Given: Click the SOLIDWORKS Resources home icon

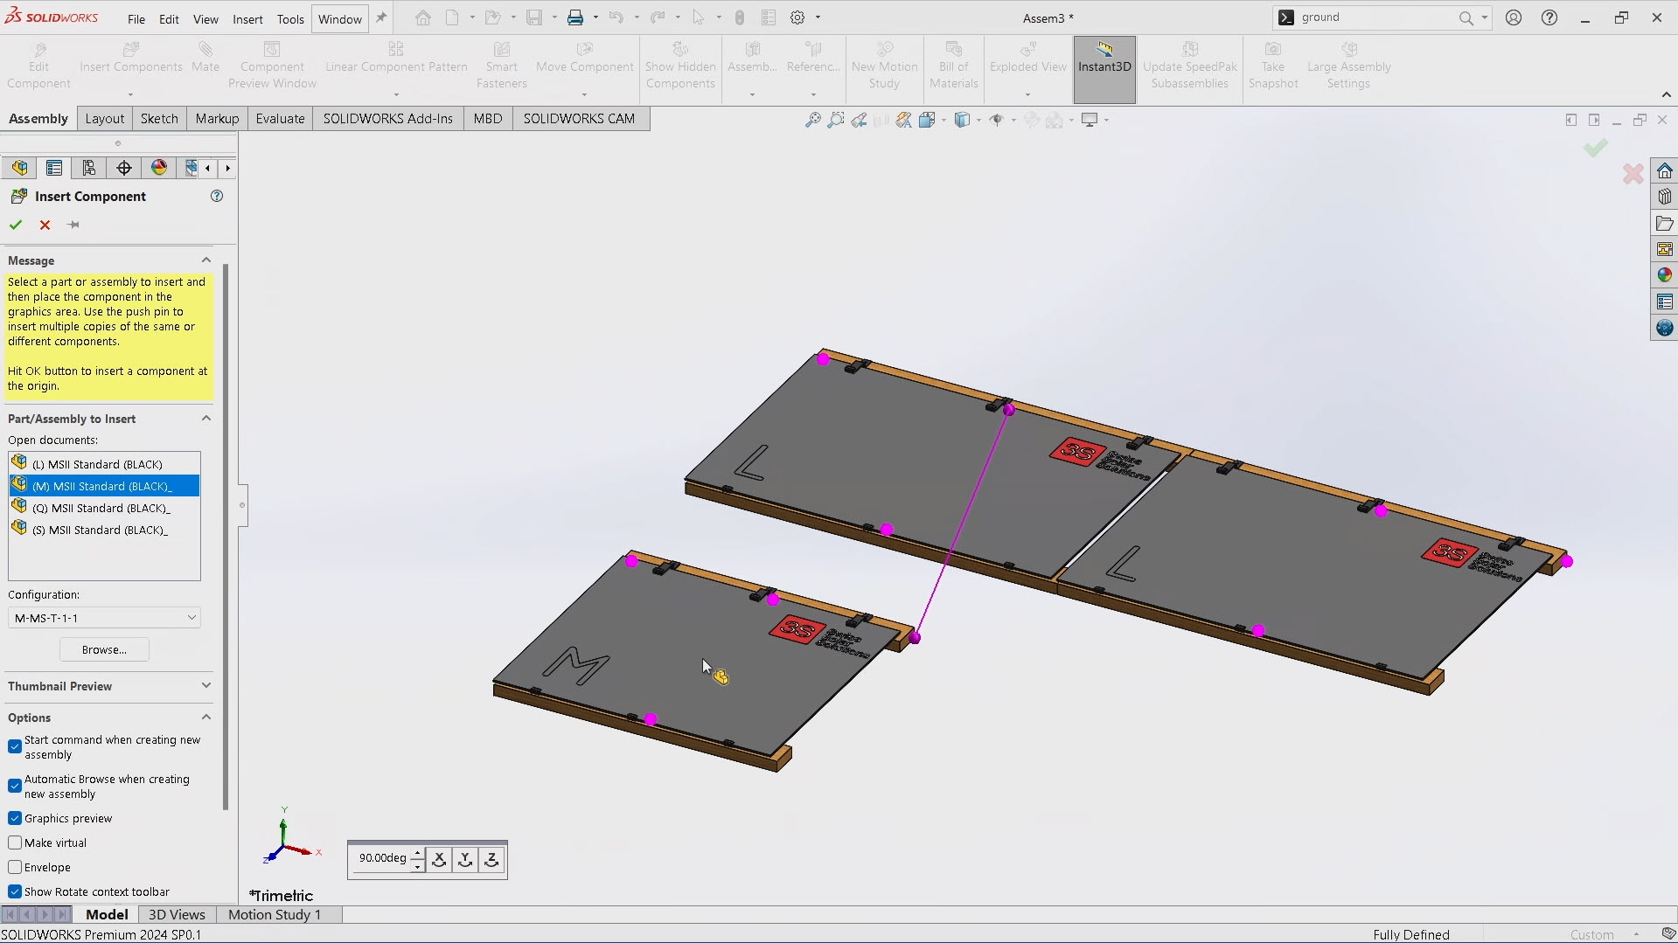Looking at the screenshot, I should [x=1664, y=170].
